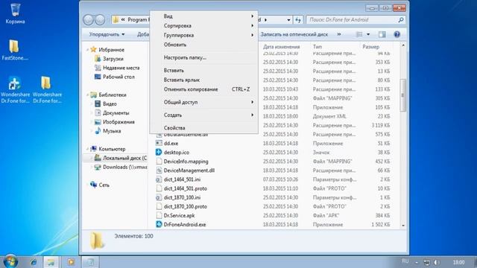Toggle the preview pane icon

tap(382, 34)
